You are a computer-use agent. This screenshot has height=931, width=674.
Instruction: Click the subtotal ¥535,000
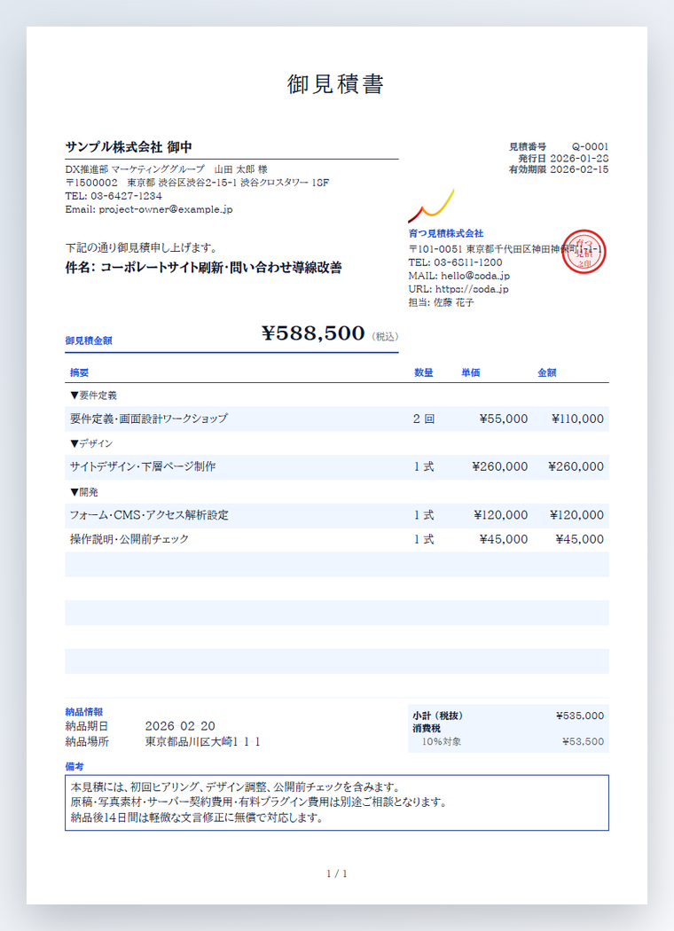click(580, 716)
